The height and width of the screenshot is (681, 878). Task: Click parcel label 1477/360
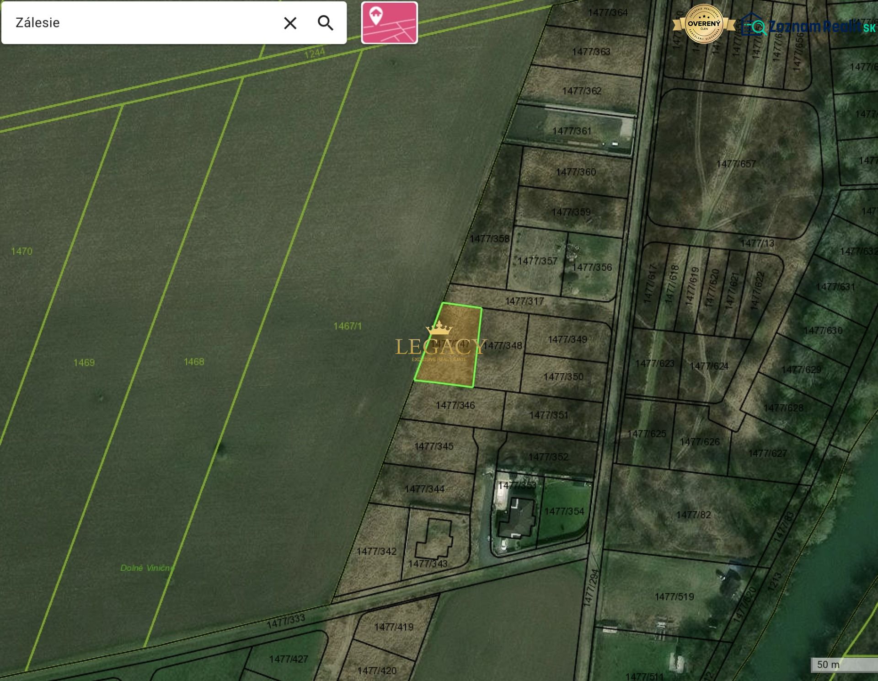point(576,172)
